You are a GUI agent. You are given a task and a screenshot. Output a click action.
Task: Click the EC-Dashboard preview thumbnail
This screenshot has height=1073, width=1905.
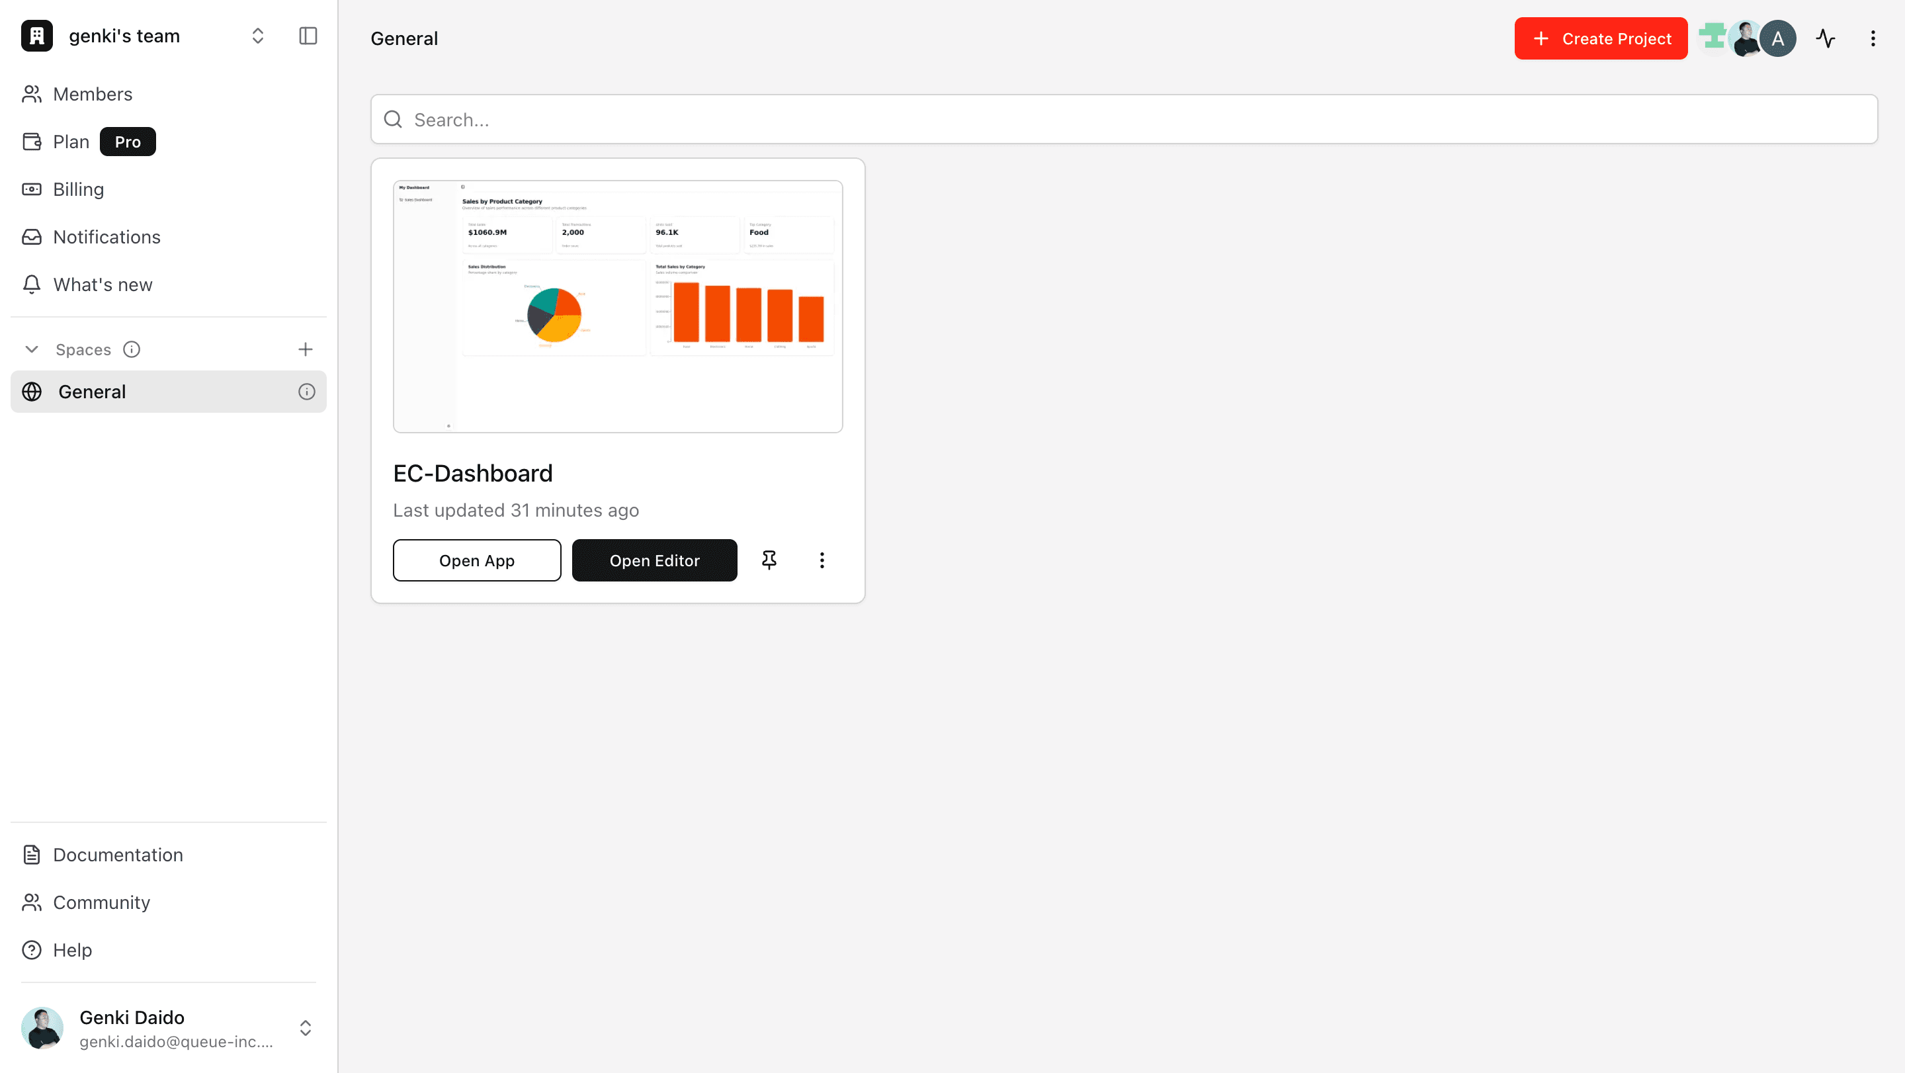point(618,306)
